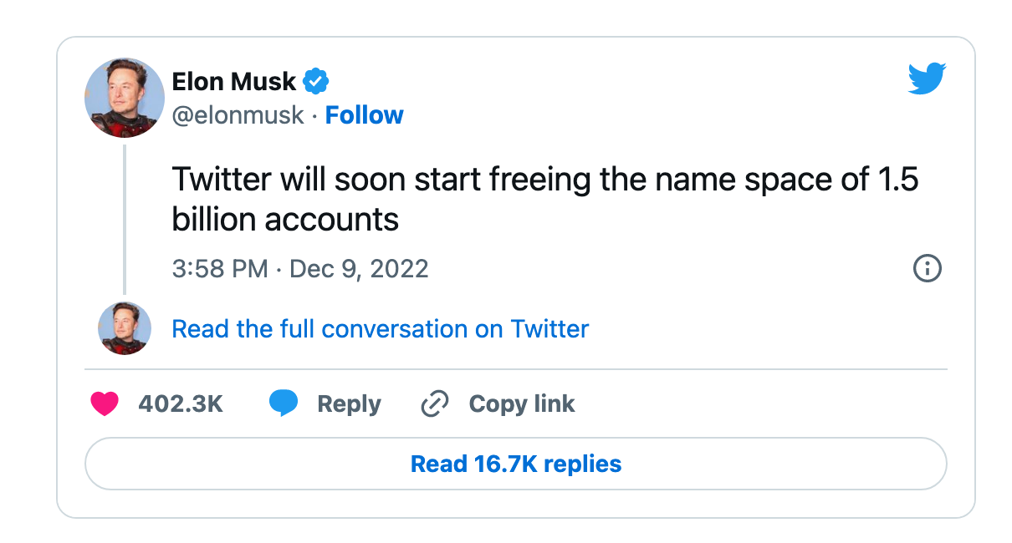
Task: Visit the @elonmusk handle
Action: (x=238, y=115)
